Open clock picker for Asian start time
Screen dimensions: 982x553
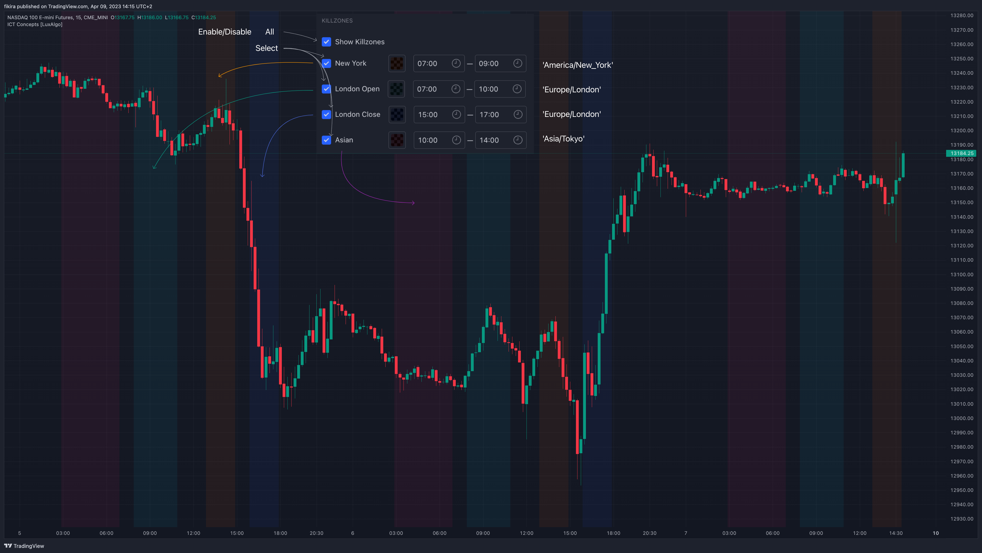[x=456, y=140]
